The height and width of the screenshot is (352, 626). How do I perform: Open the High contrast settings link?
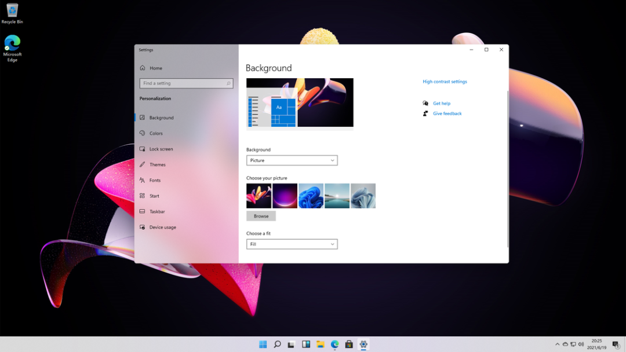445,82
